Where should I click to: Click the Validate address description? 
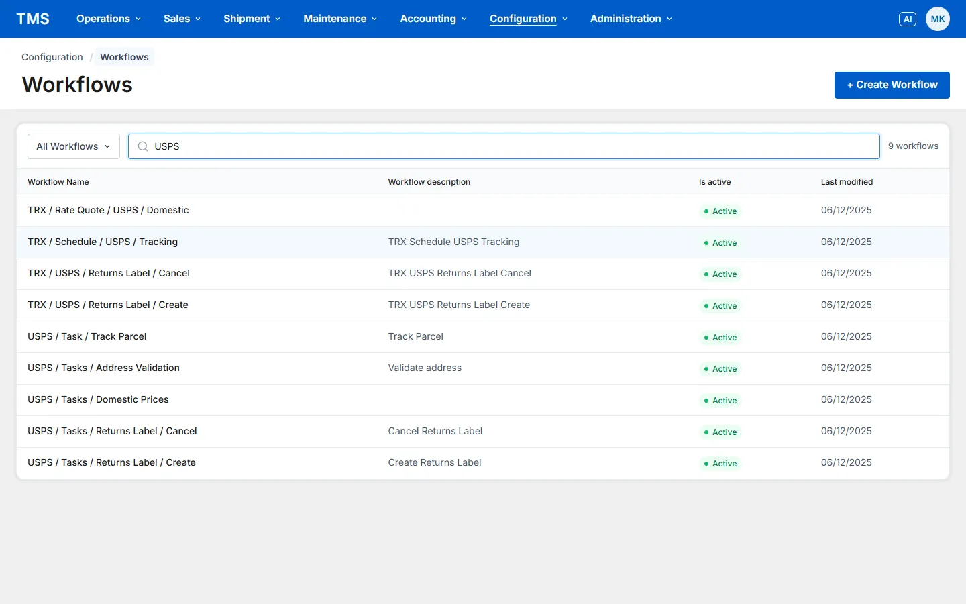pos(425,368)
